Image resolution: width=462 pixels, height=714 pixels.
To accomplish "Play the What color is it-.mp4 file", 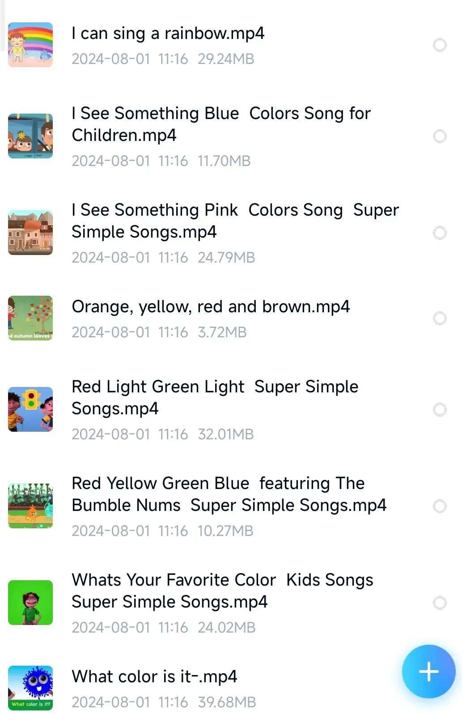I will click(x=154, y=676).
